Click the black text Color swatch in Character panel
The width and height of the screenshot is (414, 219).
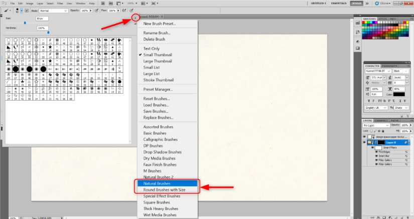point(399,94)
